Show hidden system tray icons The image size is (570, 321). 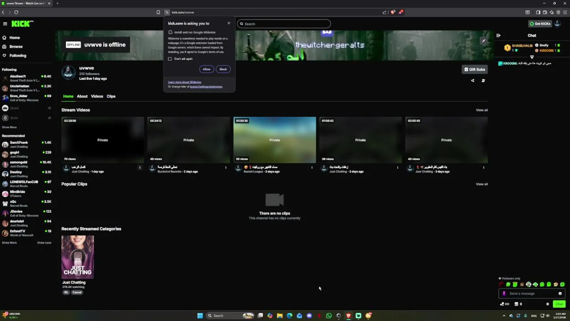tap(504, 316)
